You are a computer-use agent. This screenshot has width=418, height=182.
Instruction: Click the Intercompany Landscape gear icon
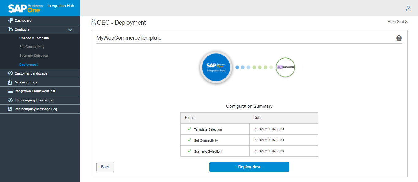point(10,100)
